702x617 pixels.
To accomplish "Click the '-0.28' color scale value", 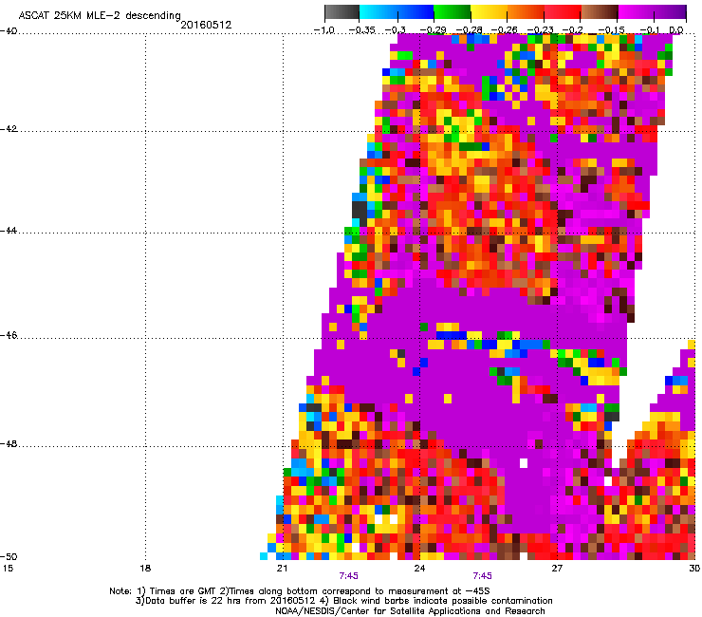I will pos(470,30).
